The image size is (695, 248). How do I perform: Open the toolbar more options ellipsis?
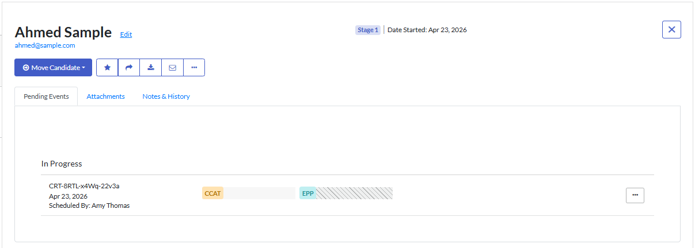click(x=194, y=68)
